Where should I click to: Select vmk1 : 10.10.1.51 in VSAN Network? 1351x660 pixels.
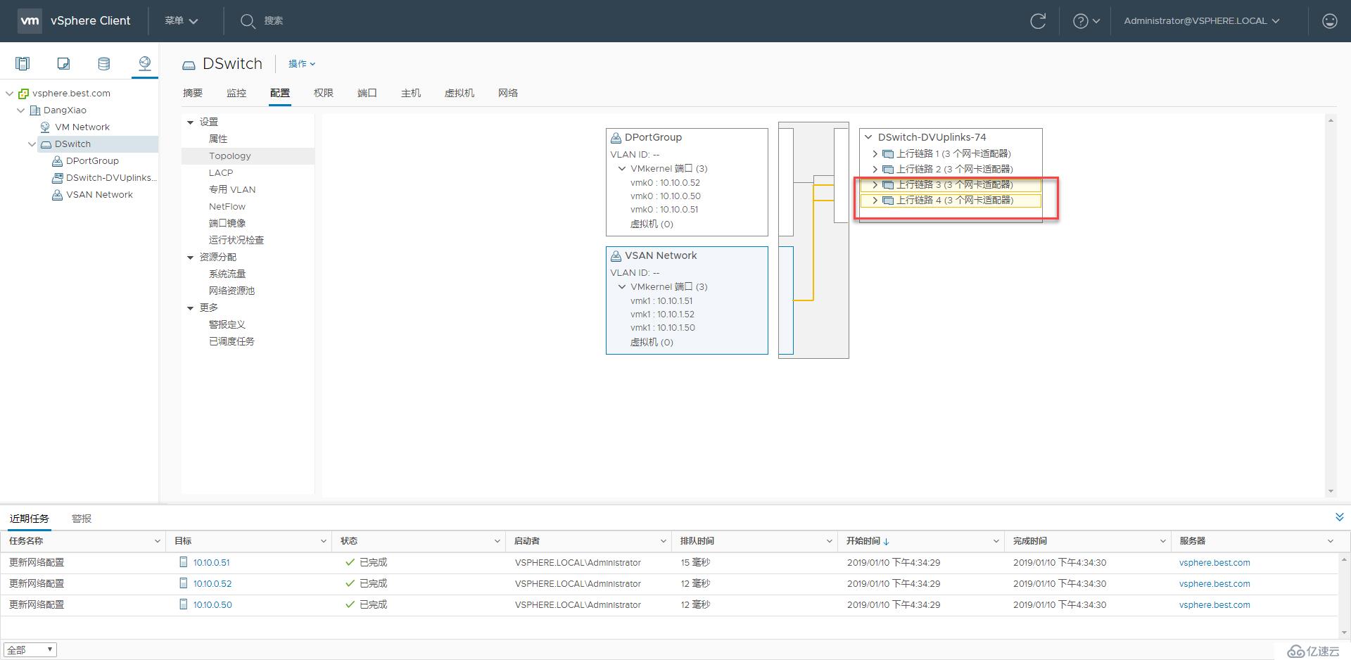pos(661,300)
